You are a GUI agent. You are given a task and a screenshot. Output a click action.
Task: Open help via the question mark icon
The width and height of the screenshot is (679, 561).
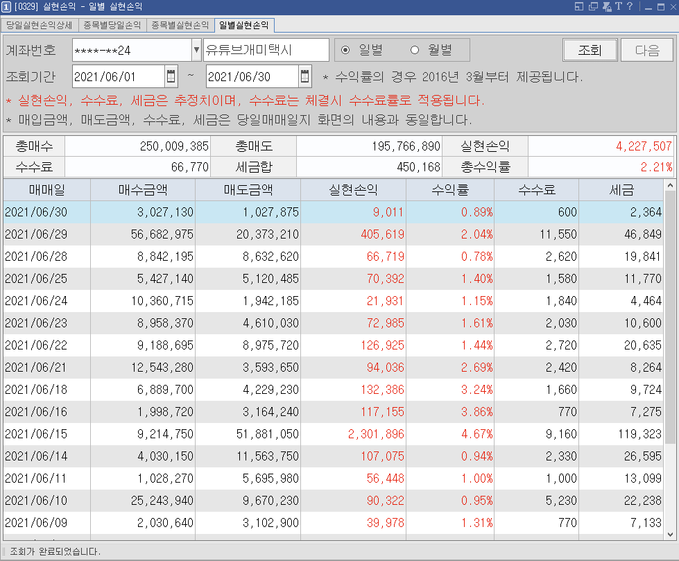pos(630,6)
